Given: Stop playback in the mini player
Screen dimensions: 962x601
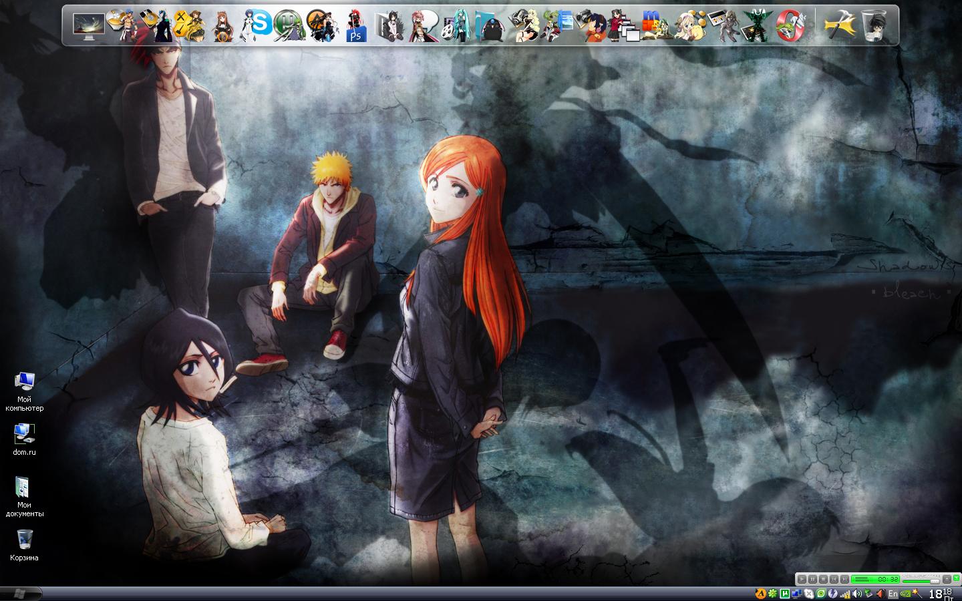Looking at the screenshot, I should (824, 580).
